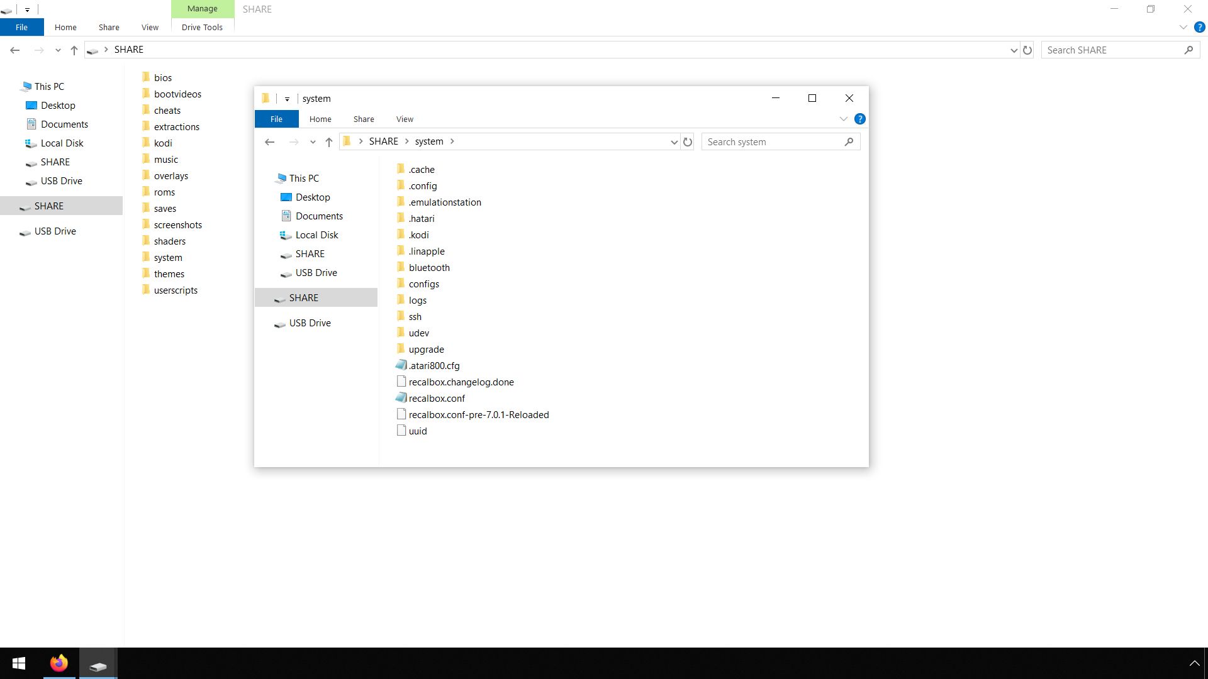Expand the ribbon in system window
This screenshot has height=679, width=1208.
pyautogui.click(x=844, y=119)
